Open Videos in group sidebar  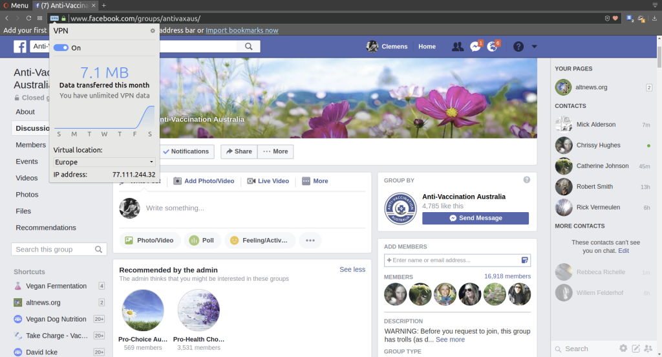[27, 178]
